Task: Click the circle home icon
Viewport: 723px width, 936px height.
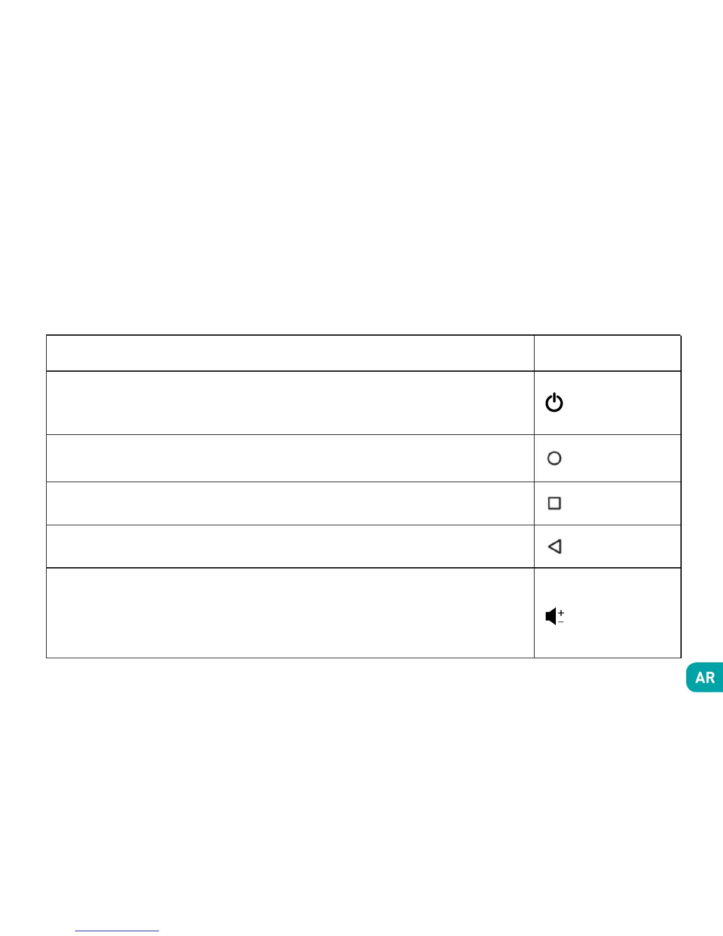Action: pyautogui.click(x=554, y=458)
